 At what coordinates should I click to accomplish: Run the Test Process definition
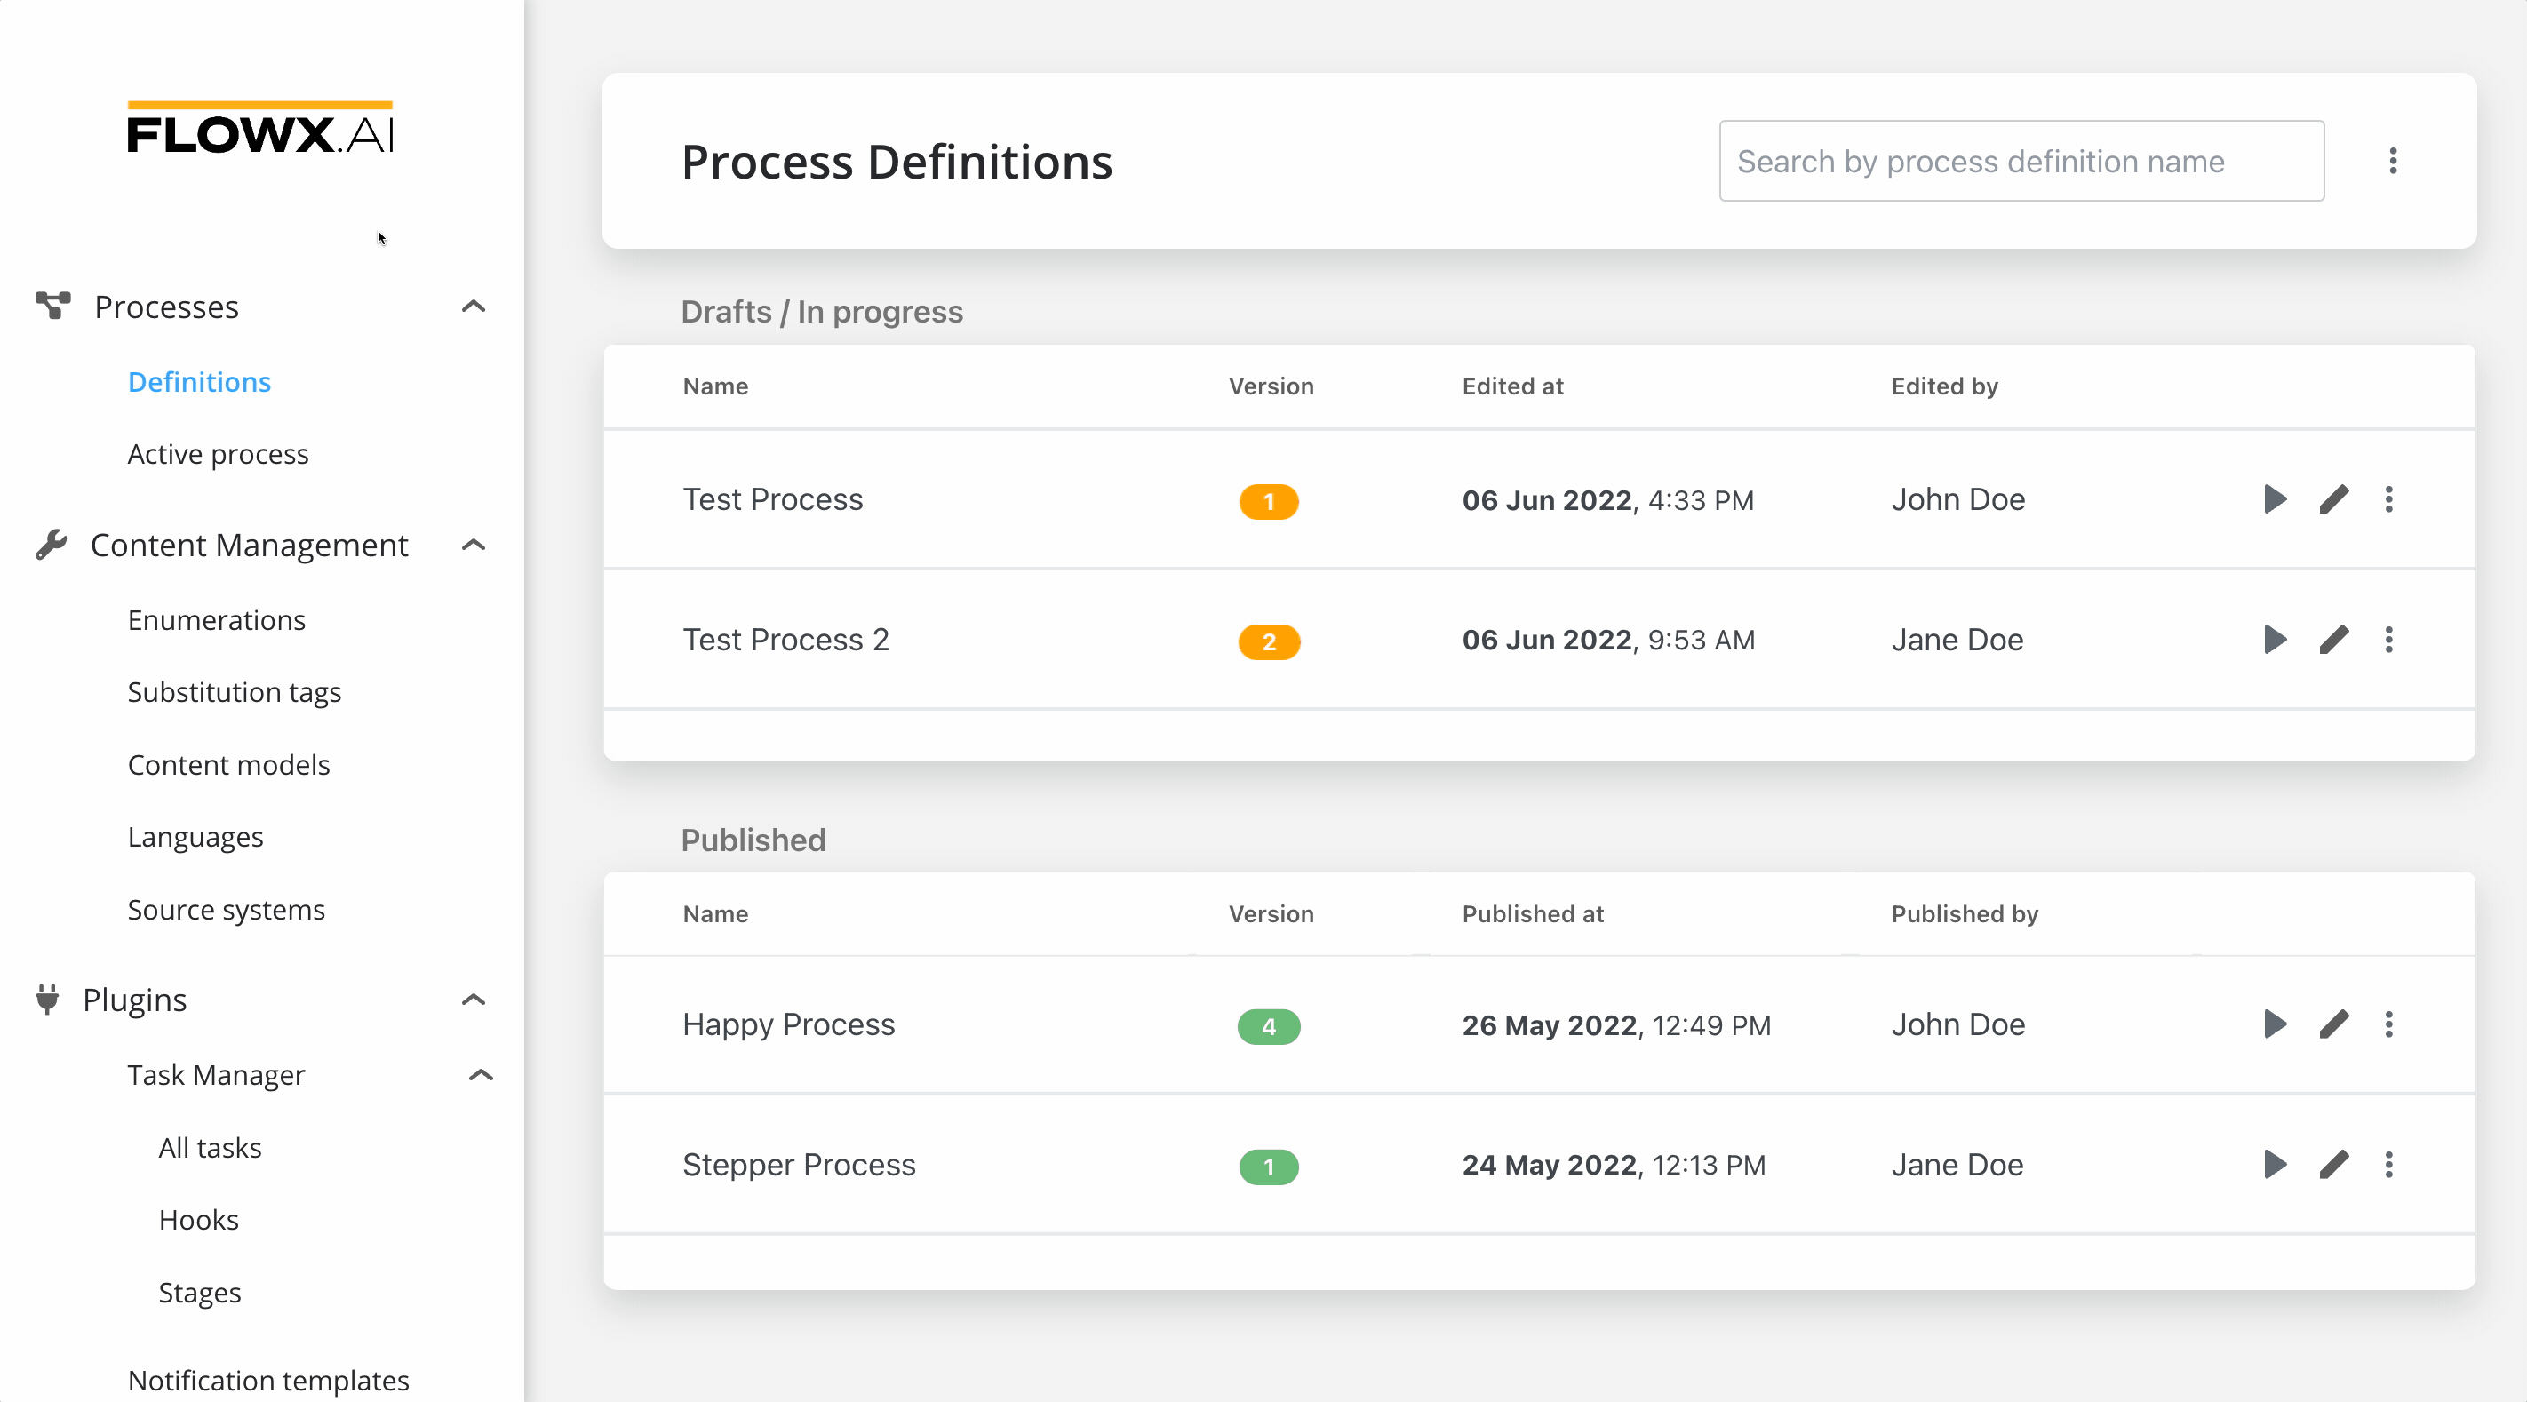[x=2275, y=499]
